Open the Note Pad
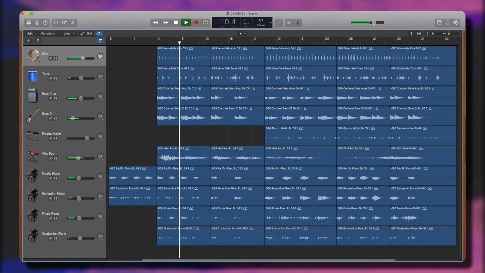This screenshot has height=273, width=485. coord(439,22)
